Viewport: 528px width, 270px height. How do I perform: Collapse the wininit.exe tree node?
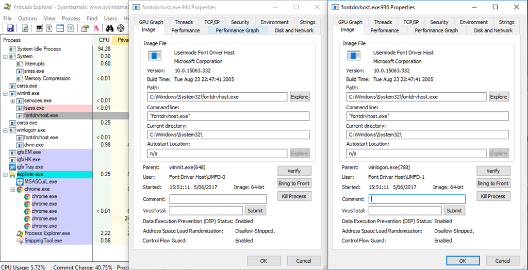click(x=5, y=93)
